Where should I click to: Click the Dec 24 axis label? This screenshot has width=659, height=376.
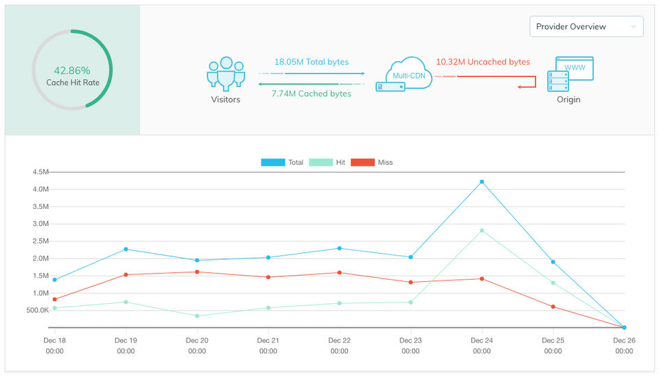pyautogui.click(x=482, y=346)
